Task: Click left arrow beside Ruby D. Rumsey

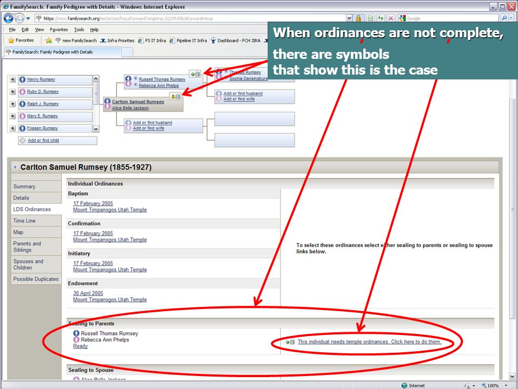Action: [12, 92]
